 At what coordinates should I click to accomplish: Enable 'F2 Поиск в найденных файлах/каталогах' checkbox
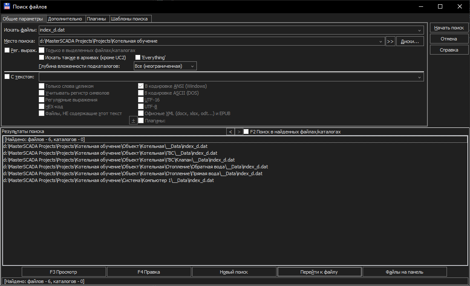coord(246,132)
